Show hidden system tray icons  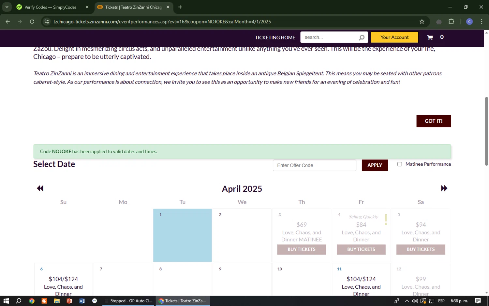click(407, 301)
